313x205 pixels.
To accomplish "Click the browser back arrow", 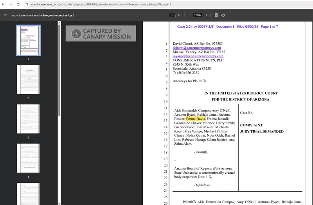I will 4,4.
